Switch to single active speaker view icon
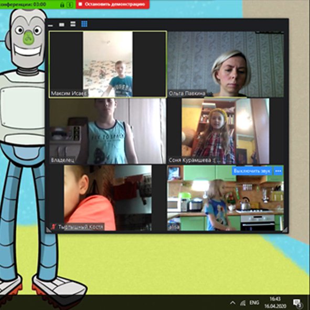The width and height of the screenshot is (310, 310). 62,25
